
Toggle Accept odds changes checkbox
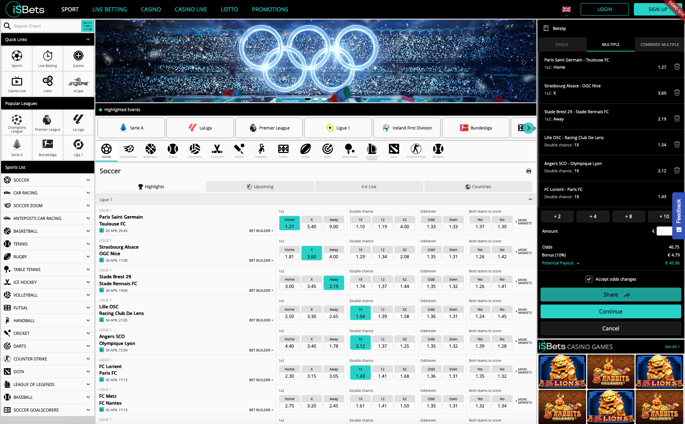(589, 279)
